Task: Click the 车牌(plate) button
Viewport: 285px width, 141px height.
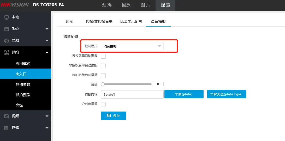Action: (184, 94)
